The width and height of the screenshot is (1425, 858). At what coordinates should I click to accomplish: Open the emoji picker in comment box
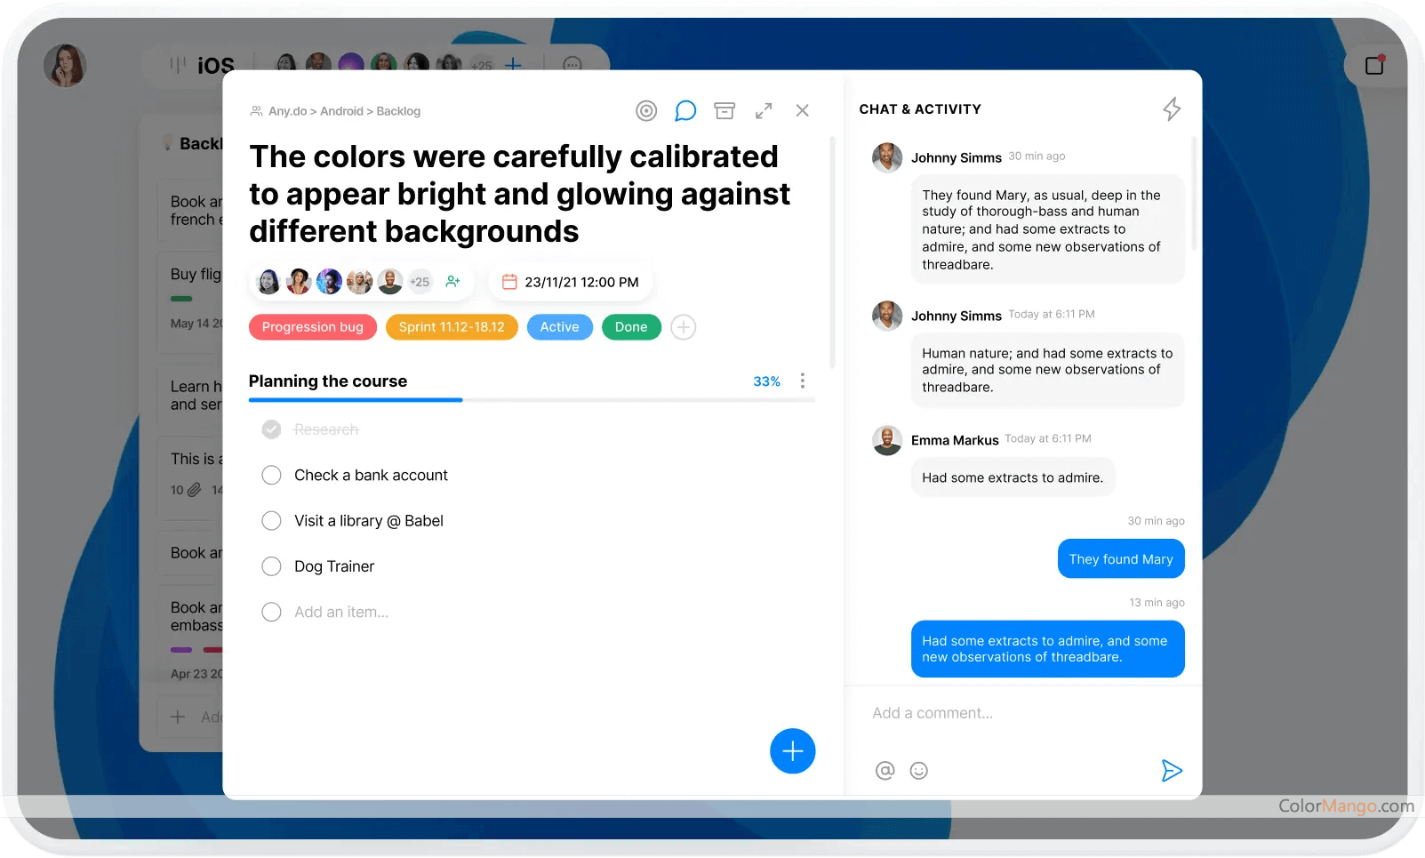(919, 771)
